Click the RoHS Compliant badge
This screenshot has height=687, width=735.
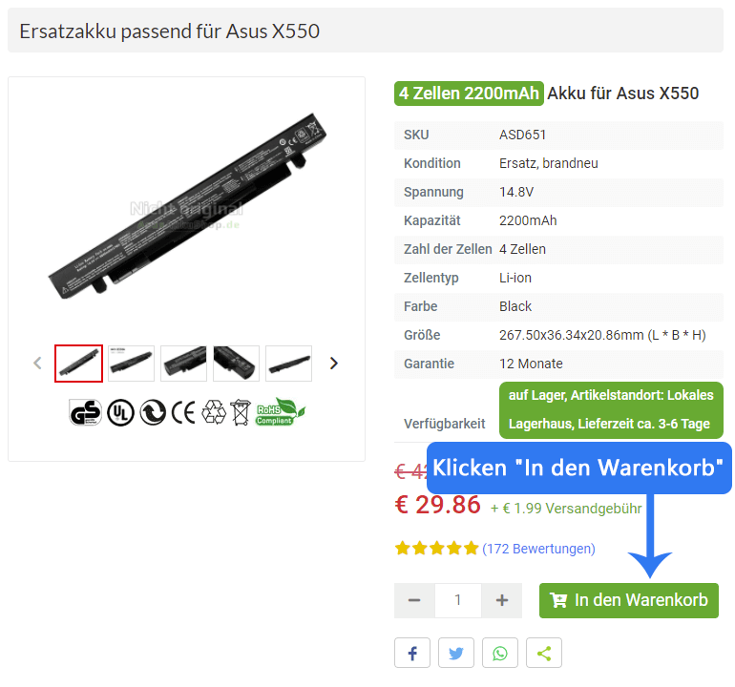tap(281, 412)
